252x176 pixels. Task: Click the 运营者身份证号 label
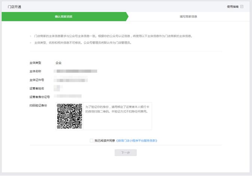pyautogui.click(x=40, y=97)
